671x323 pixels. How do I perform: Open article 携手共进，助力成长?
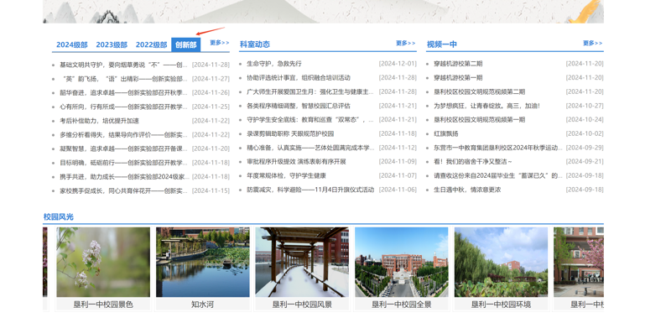coord(123,177)
